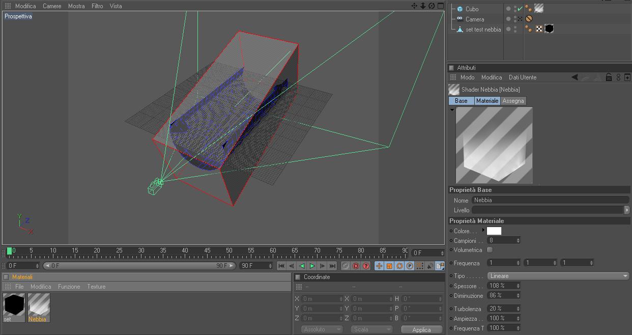
Task: Select the Cubo cube object icon
Action: coord(460,9)
